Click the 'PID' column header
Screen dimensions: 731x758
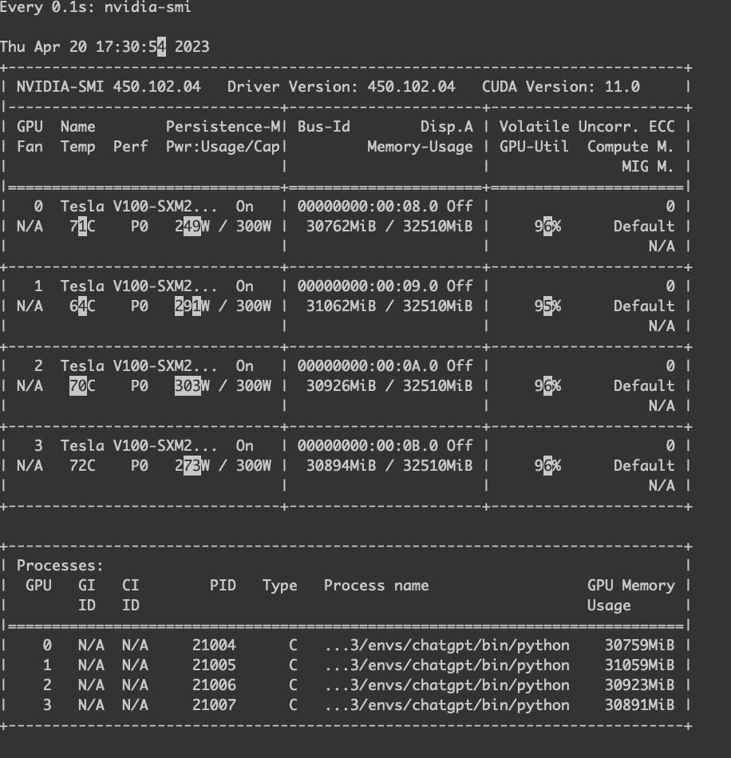(223, 586)
